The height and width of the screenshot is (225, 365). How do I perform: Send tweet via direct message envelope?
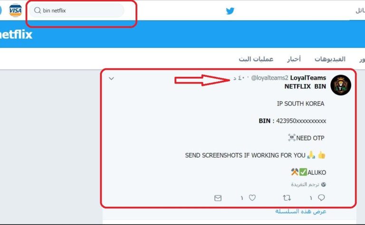pos(218,198)
